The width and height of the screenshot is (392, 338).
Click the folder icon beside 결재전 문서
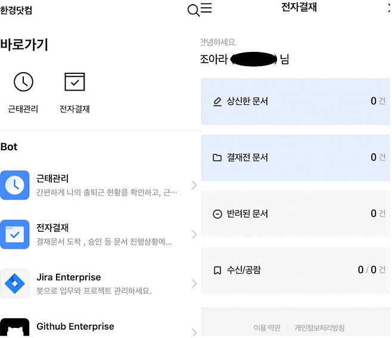[217, 158]
